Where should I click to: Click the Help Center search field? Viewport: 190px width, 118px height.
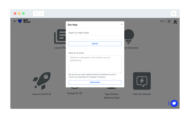95,37
